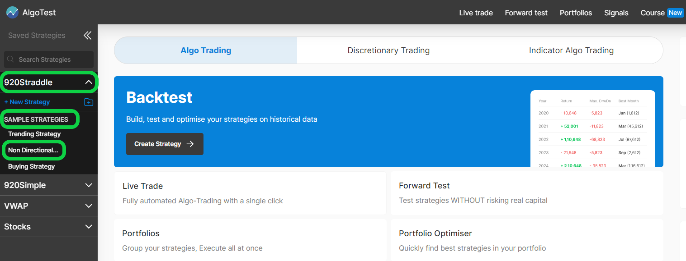
Task: Click the SAMPLE STRATEGIES heading
Action: point(36,119)
